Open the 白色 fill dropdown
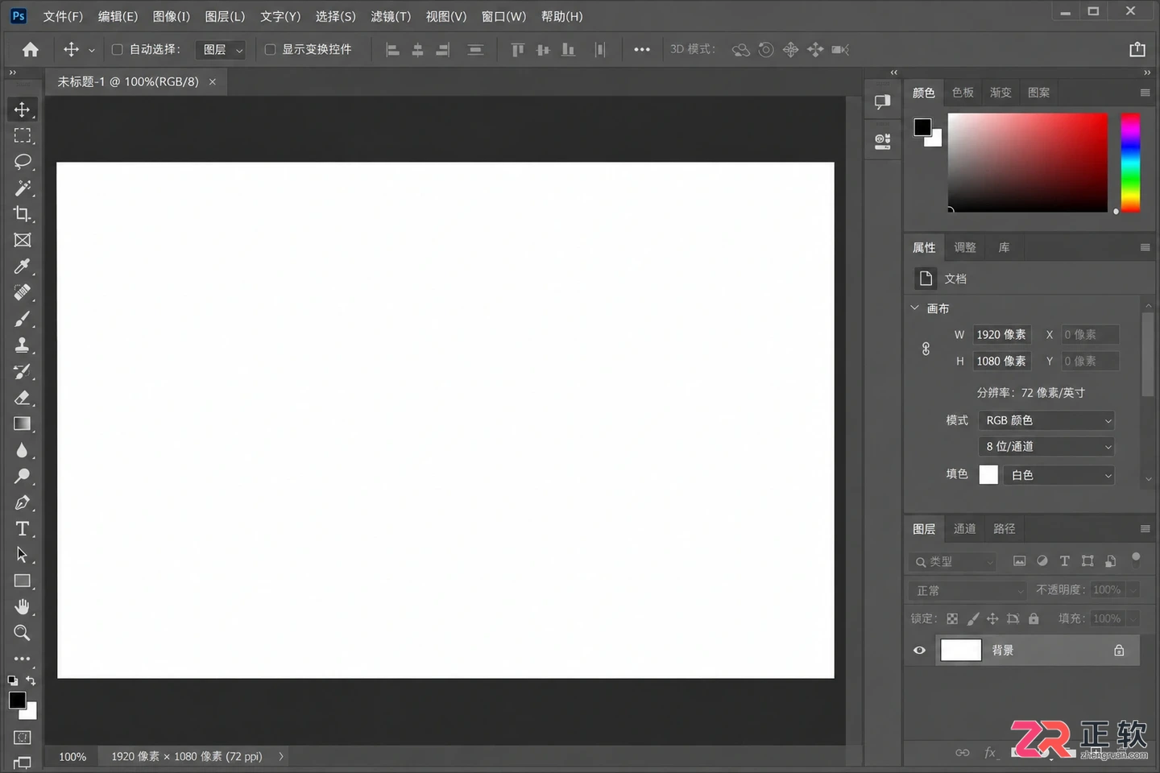 coord(1059,475)
